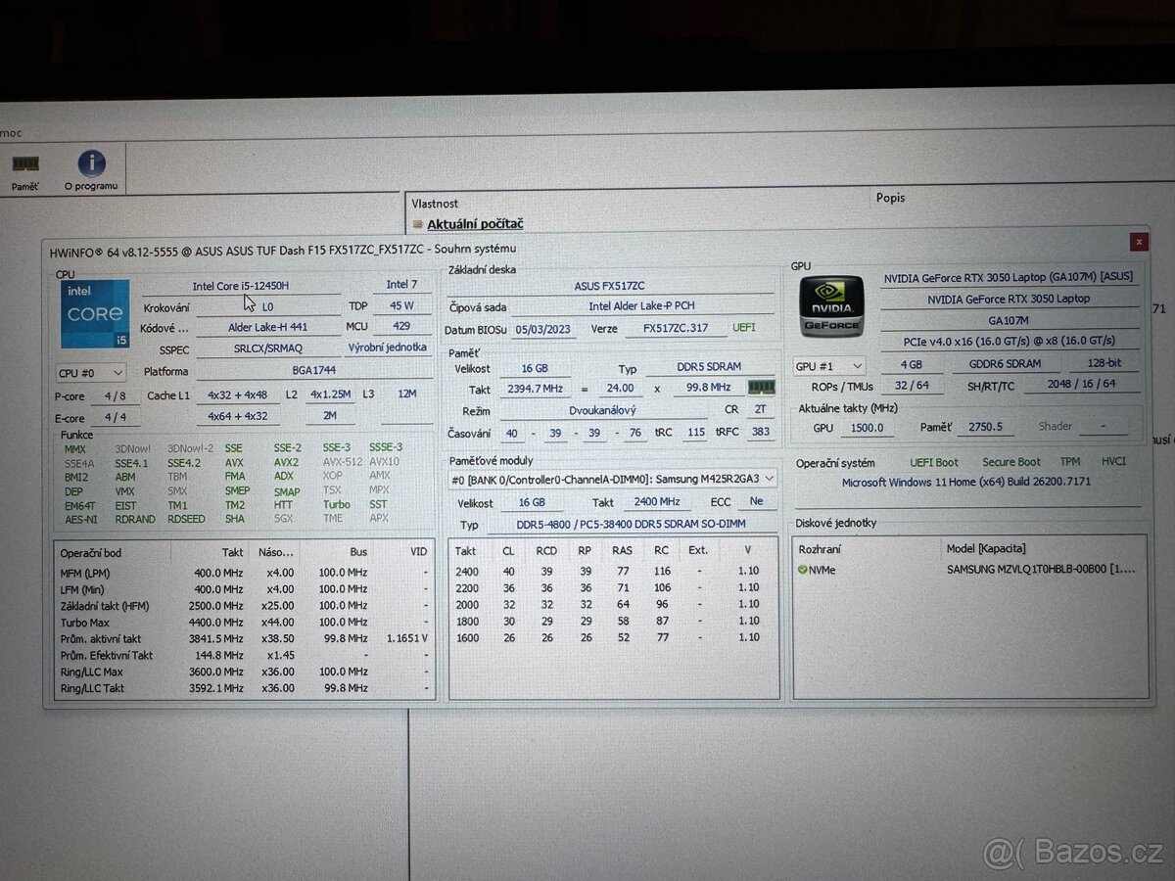The image size is (1175, 881).
Task: Click the highlighted Turbo feature flag
Action: [x=336, y=504]
